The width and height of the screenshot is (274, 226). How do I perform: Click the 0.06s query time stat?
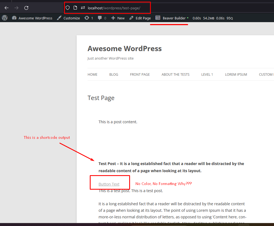pyautogui.click(x=220, y=18)
